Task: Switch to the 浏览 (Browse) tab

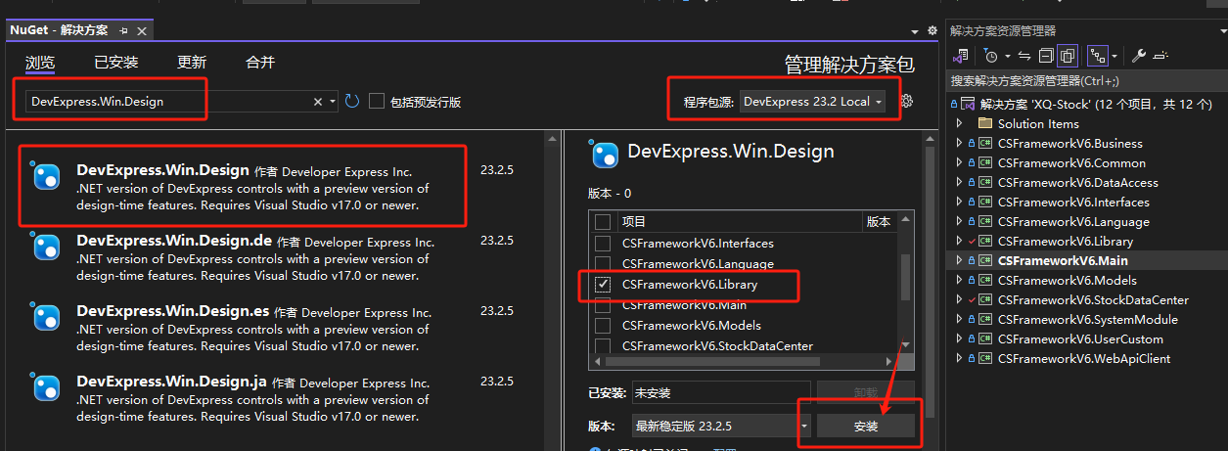Action: point(40,63)
